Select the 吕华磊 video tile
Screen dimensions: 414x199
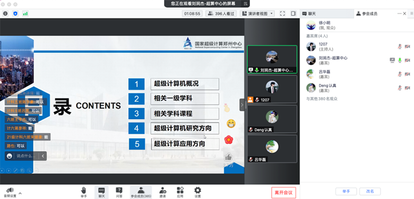coord(272,149)
